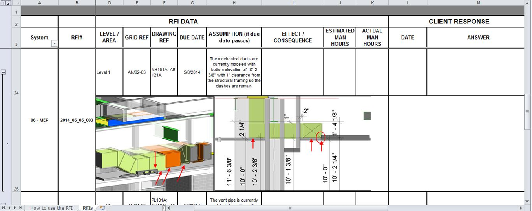Click outline level 2 button

pyautogui.click(x=8, y=3)
